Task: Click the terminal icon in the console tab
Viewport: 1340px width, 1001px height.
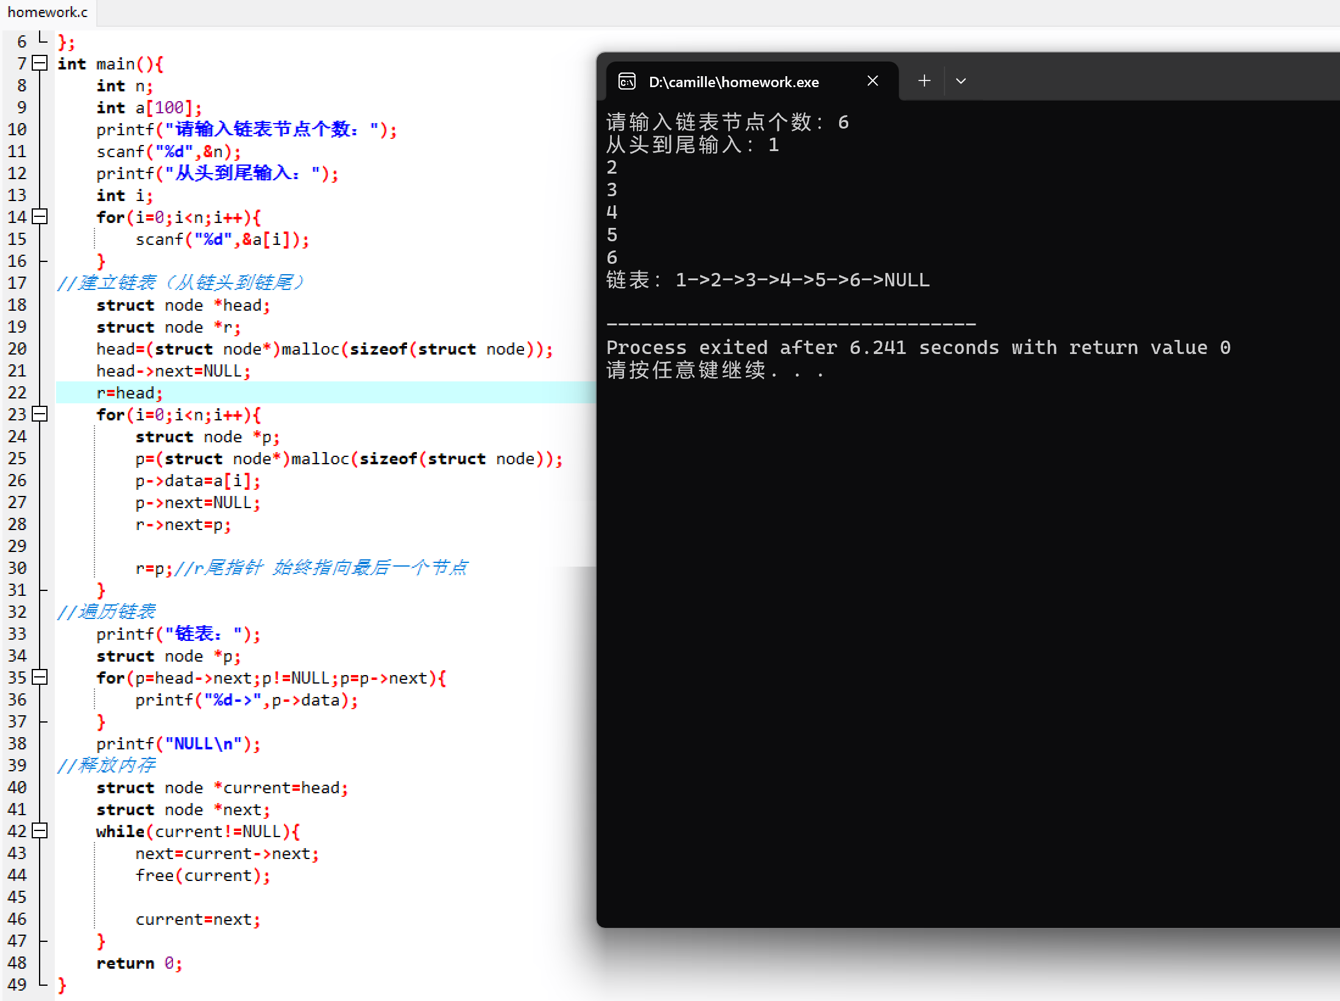Action: (x=627, y=82)
